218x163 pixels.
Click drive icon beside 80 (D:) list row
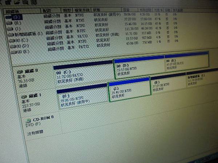[12, 46]
